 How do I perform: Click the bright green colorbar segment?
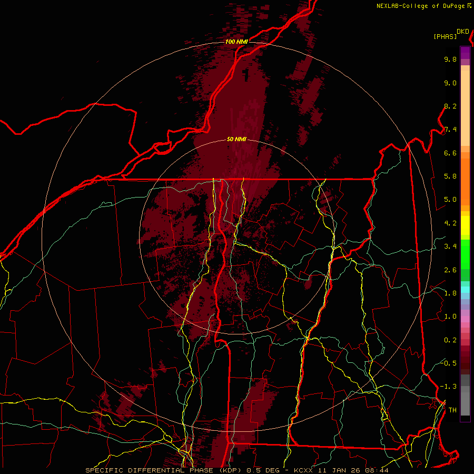pyautogui.click(x=465, y=254)
